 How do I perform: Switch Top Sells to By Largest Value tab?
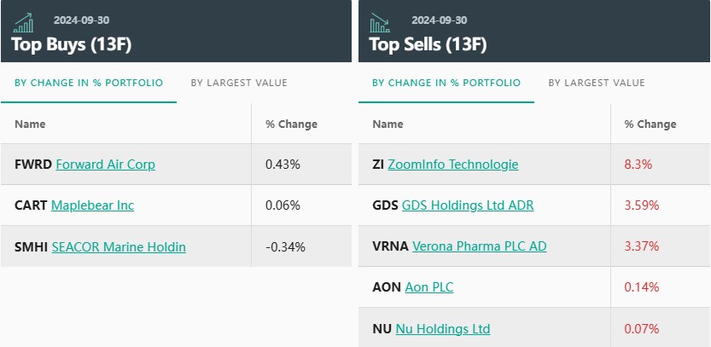pos(597,83)
